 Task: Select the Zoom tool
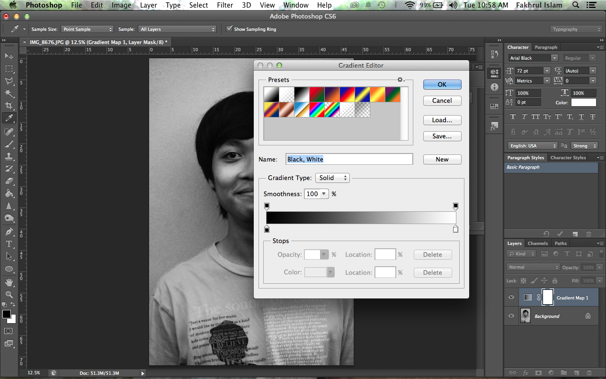tap(9, 295)
